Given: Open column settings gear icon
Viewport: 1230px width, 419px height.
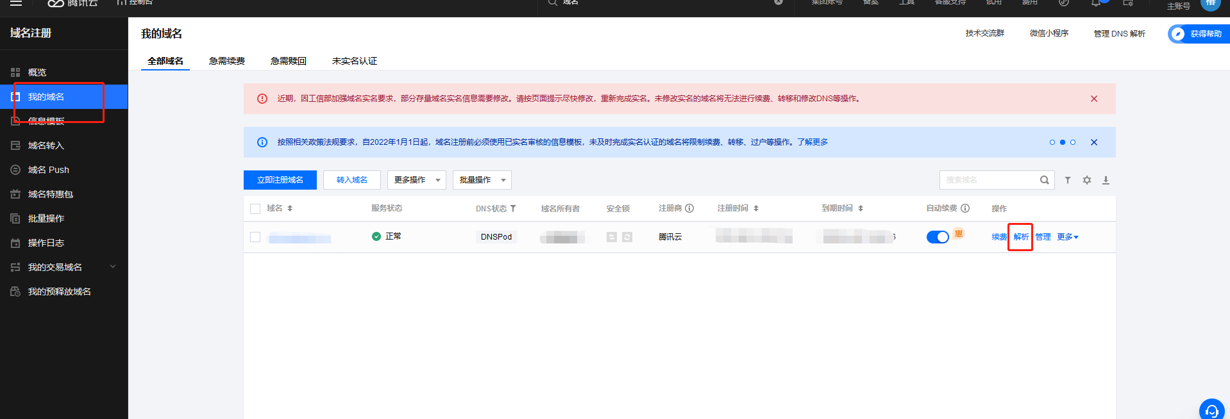Looking at the screenshot, I should 1087,181.
